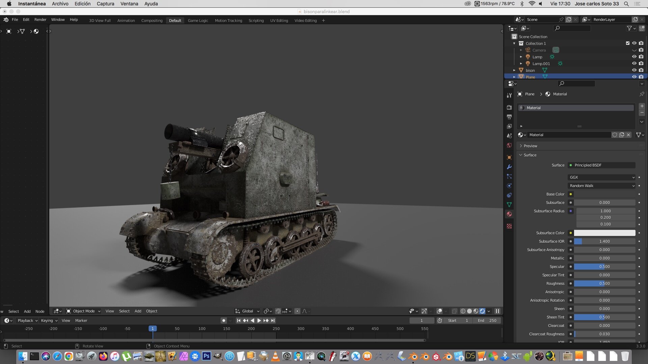
Task: Expand the Lamp.001 tree item
Action: pos(521,63)
